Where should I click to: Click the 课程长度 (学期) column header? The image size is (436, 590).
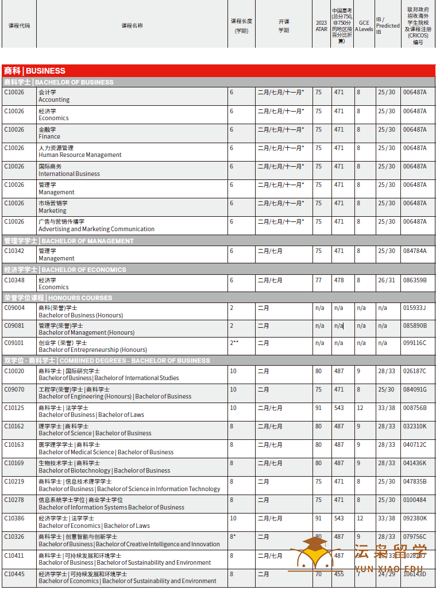pyautogui.click(x=241, y=26)
